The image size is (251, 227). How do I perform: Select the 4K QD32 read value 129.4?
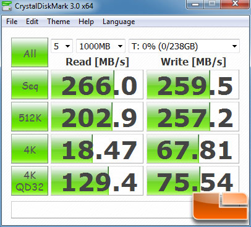click(x=97, y=181)
